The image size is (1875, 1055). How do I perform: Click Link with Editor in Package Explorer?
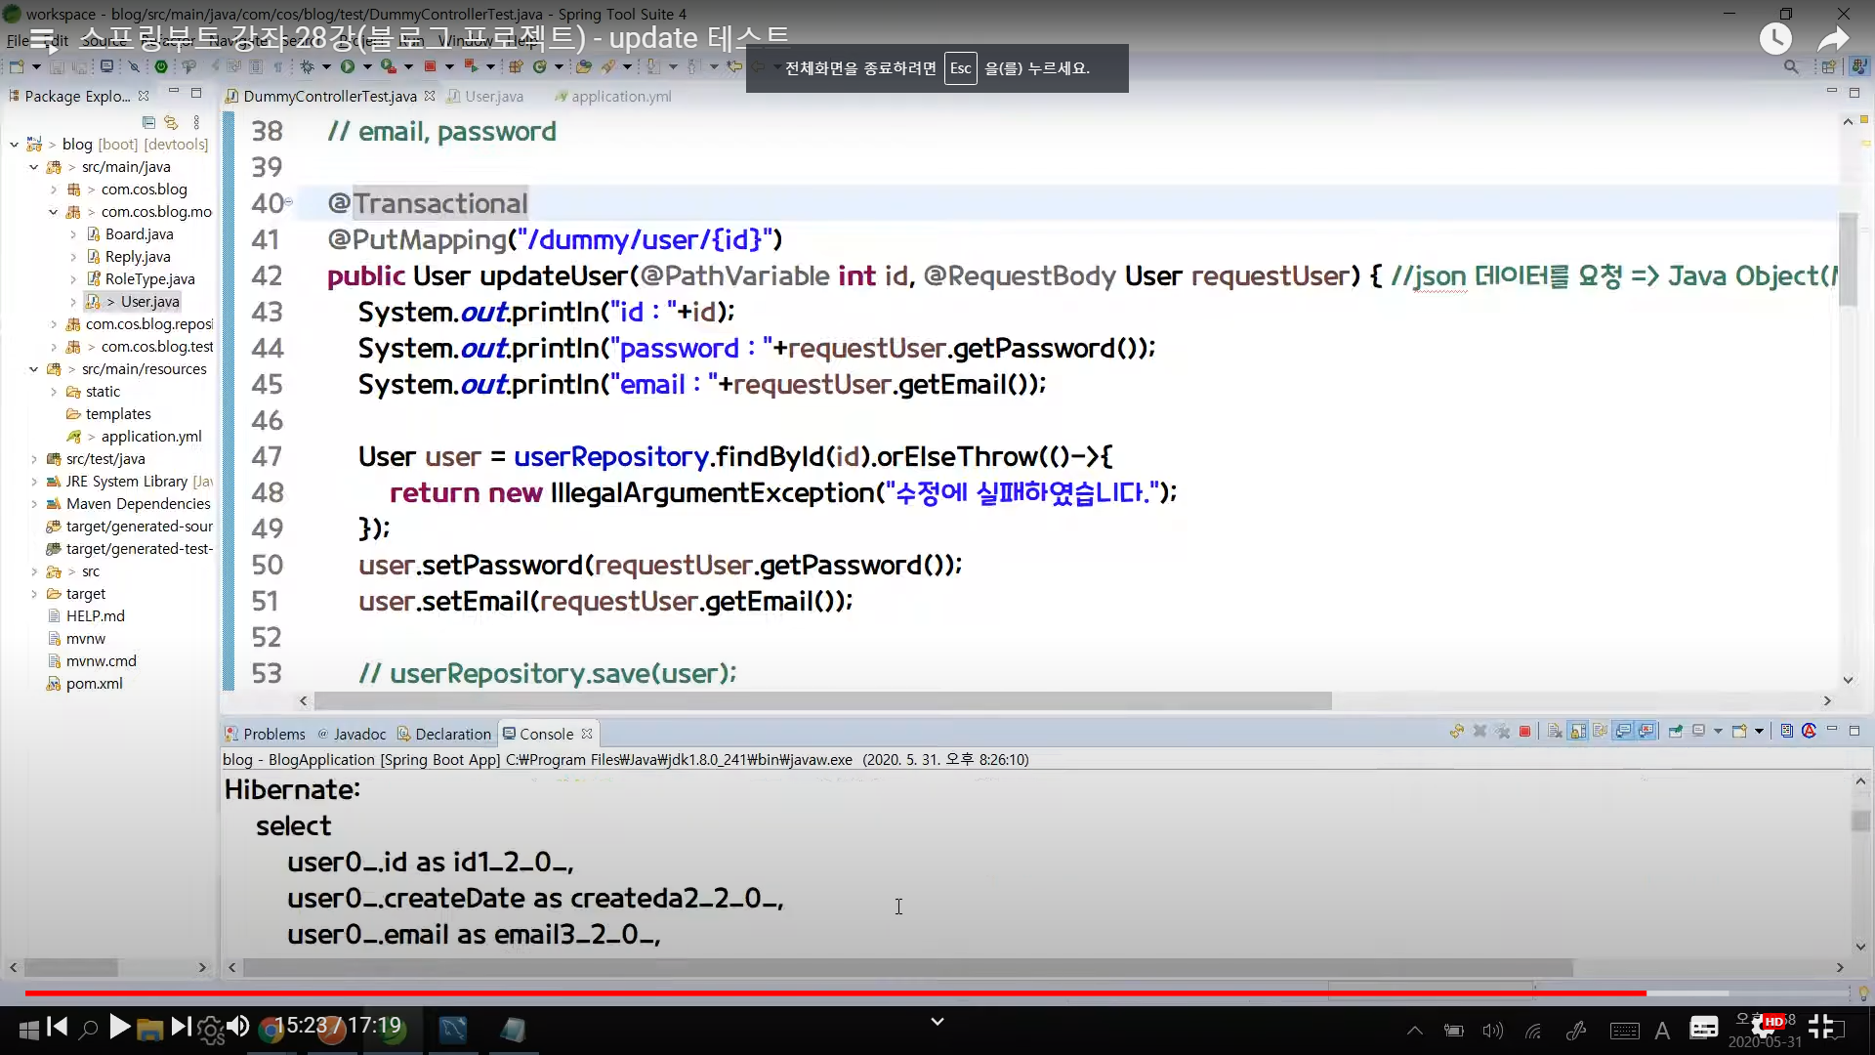171,122
